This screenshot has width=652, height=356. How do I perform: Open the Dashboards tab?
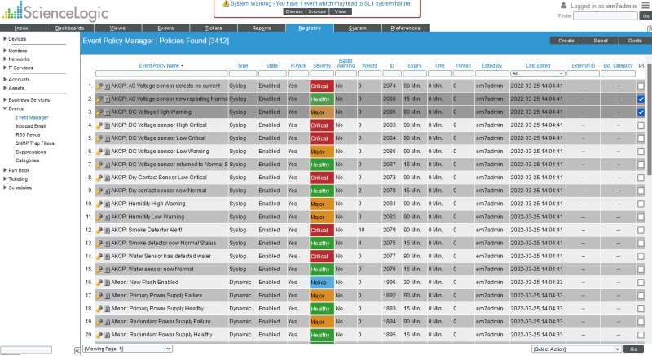pyautogui.click(x=70, y=29)
